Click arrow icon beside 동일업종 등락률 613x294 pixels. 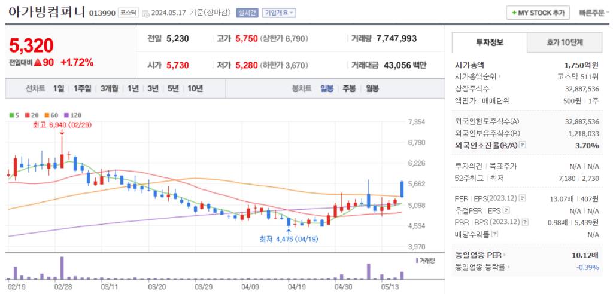pos(509,268)
